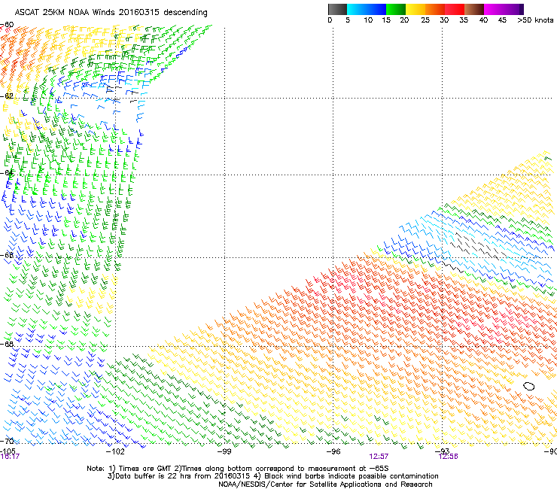The height and width of the screenshot is (489, 557).
Task: Pick the red 30-35 knots color segment
Action: (x=455, y=9)
